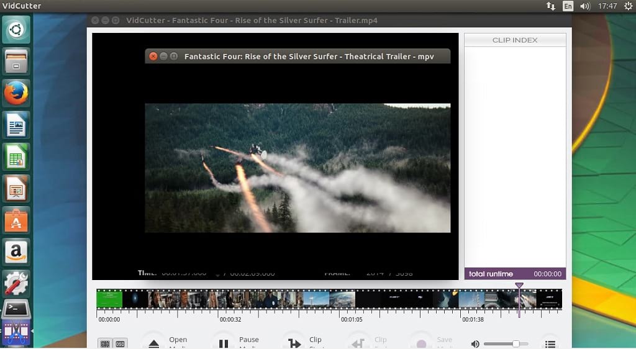
Task: Open System Settings wrench-gear icon
Action: (16, 284)
